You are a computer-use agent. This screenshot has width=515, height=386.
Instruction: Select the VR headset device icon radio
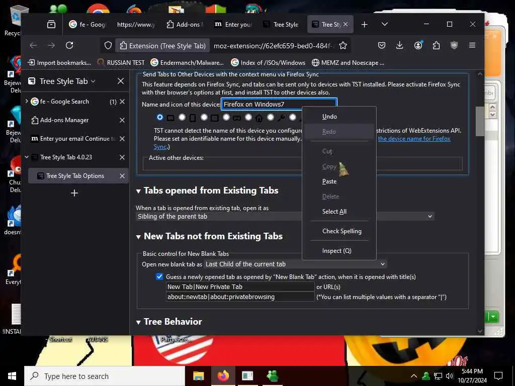click(226, 117)
